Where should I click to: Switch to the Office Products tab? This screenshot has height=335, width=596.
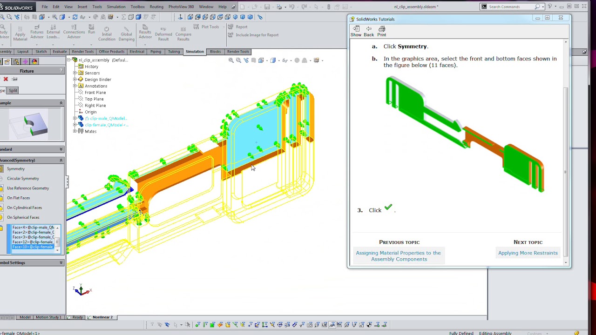111,52
